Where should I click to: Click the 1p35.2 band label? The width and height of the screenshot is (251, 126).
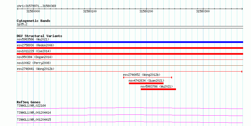click(x=22, y=24)
